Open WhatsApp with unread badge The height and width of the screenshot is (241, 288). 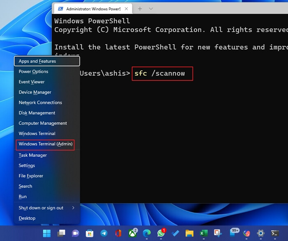point(161,233)
